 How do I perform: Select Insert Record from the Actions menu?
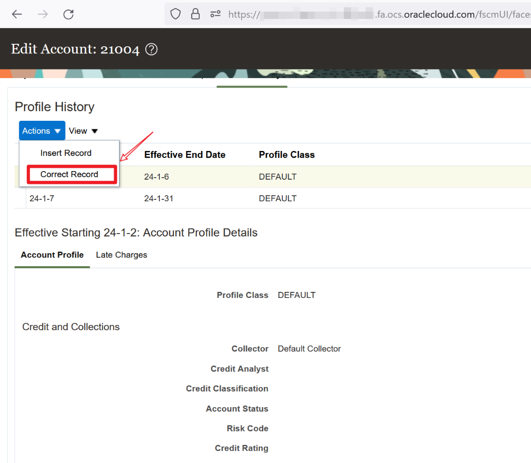[65, 152]
